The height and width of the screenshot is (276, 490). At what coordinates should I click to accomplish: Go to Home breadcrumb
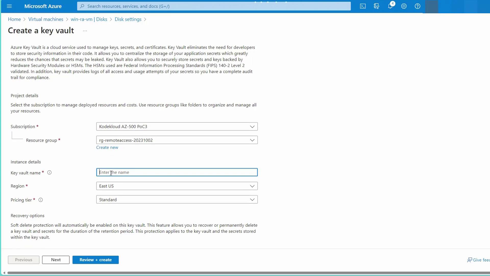point(14,19)
